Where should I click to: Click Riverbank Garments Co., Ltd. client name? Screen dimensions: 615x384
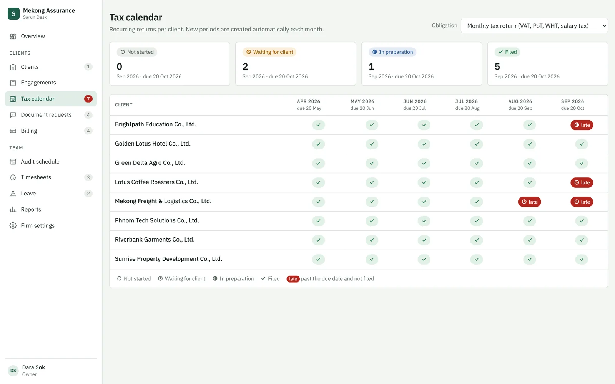pyautogui.click(x=155, y=240)
